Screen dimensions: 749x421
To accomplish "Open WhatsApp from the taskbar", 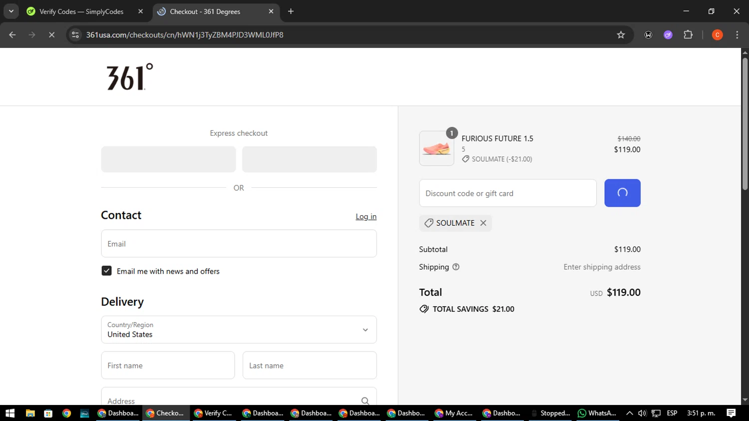I will 597,413.
